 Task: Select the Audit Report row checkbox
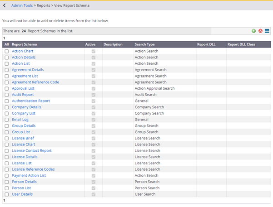(x=7, y=95)
